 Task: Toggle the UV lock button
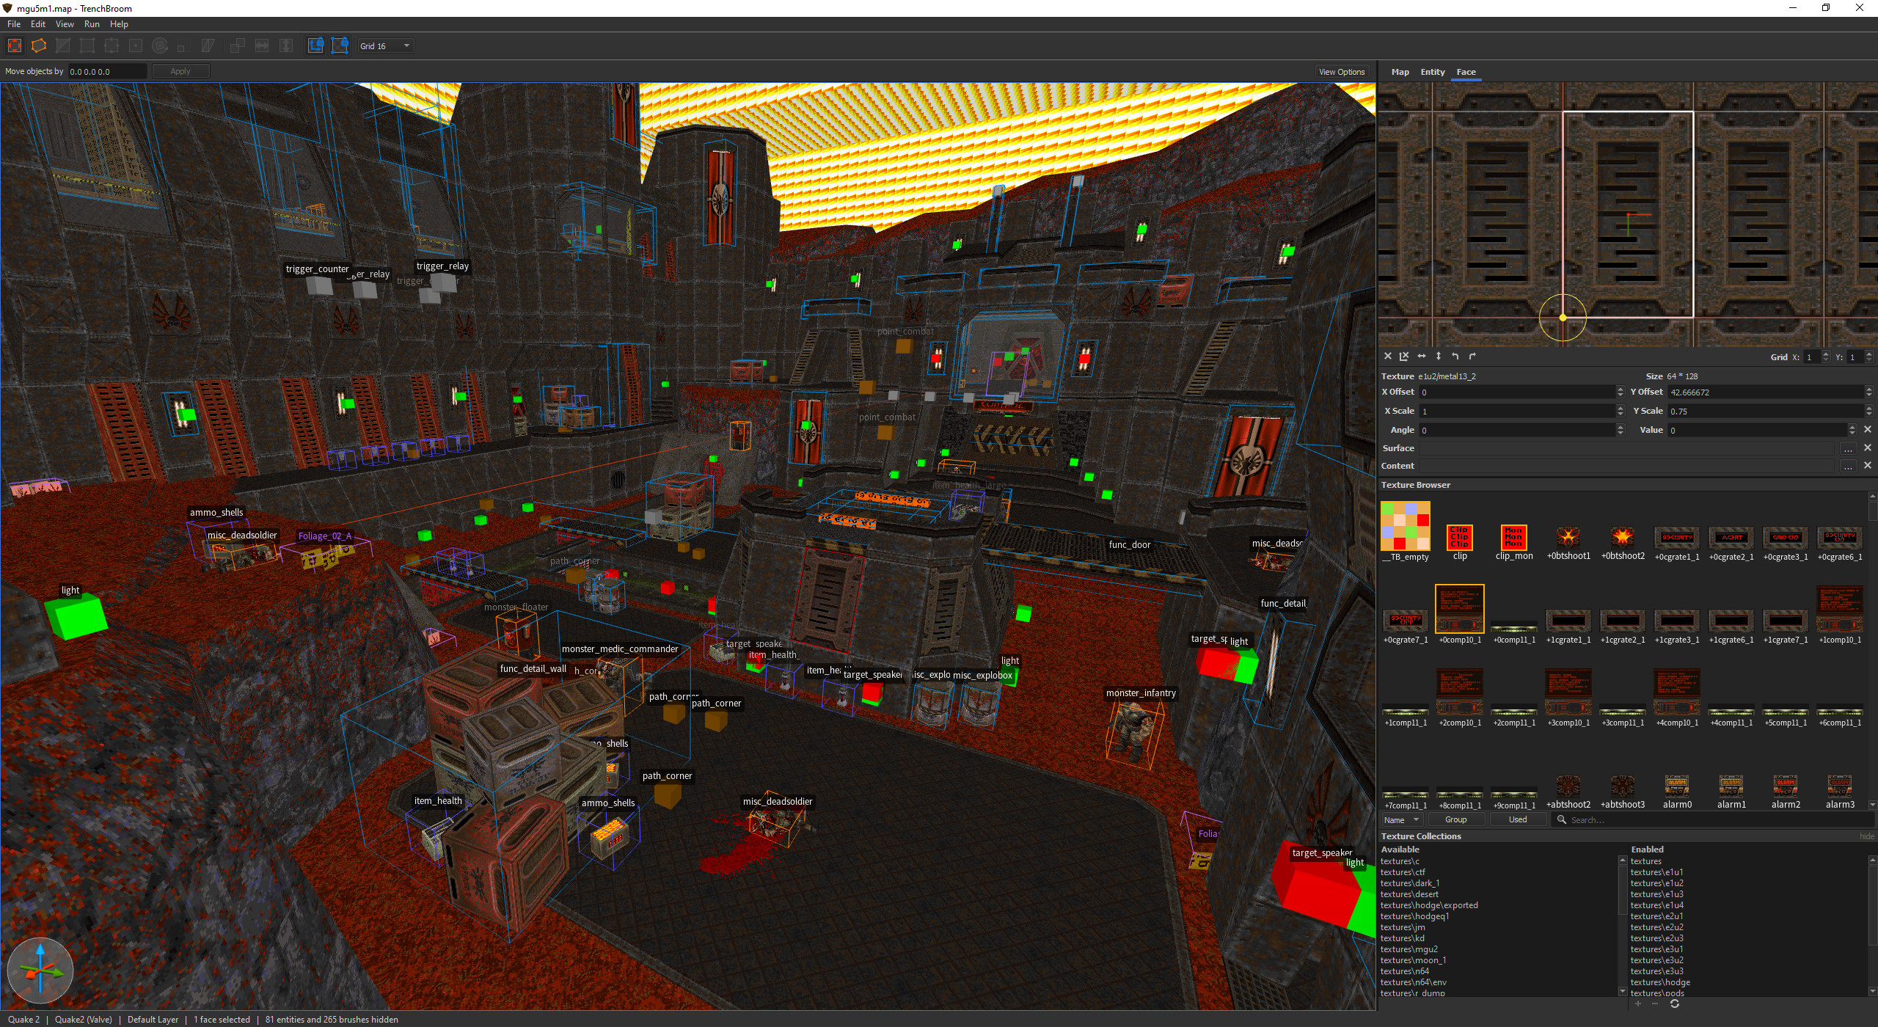(x=340, y=45)
